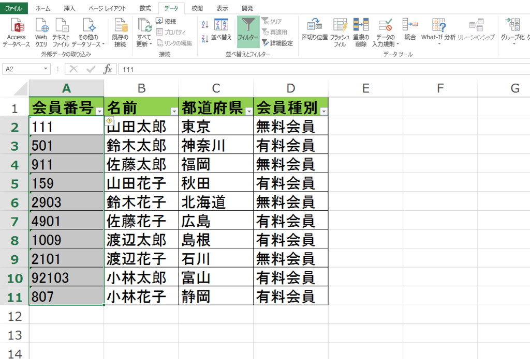530x359 pixels.
Task: Open the 会員種別 column filter dropdown
Action: pos(324,107)
